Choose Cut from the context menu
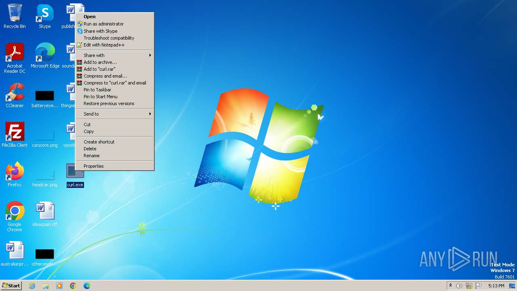 [x=115, y=124]
